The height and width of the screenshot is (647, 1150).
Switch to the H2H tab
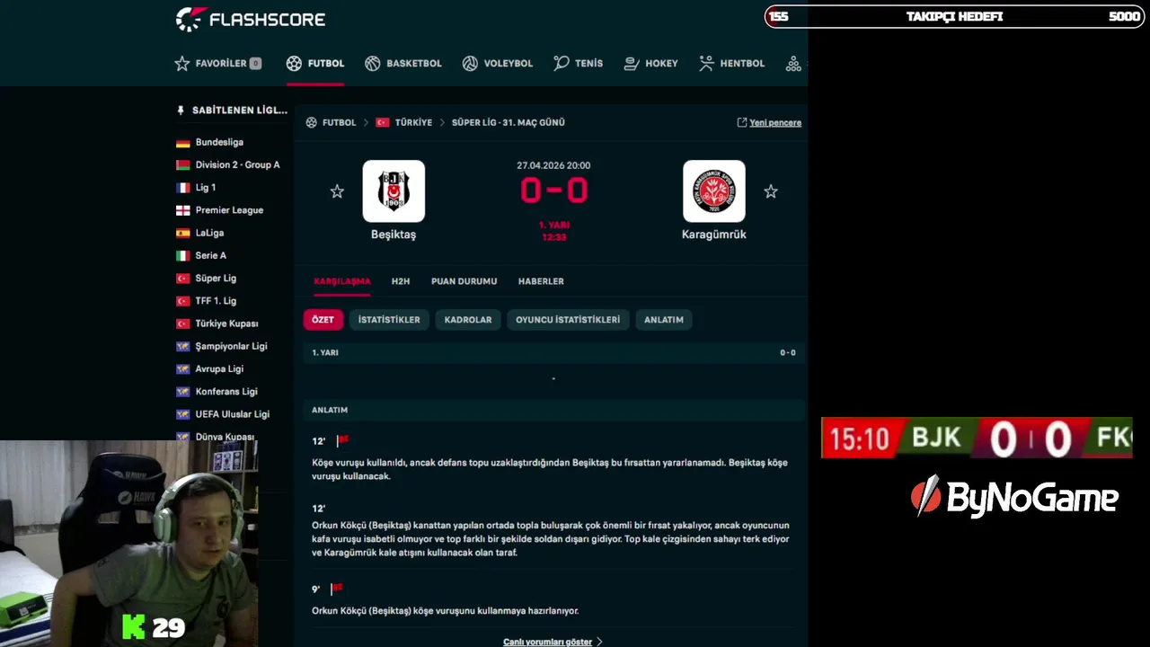(x=401, y=281)
